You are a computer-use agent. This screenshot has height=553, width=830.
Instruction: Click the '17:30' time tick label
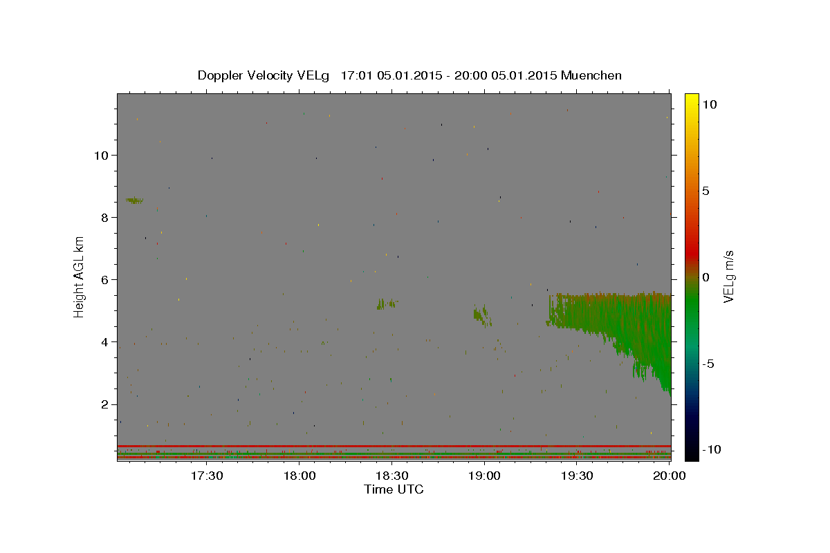207,476
